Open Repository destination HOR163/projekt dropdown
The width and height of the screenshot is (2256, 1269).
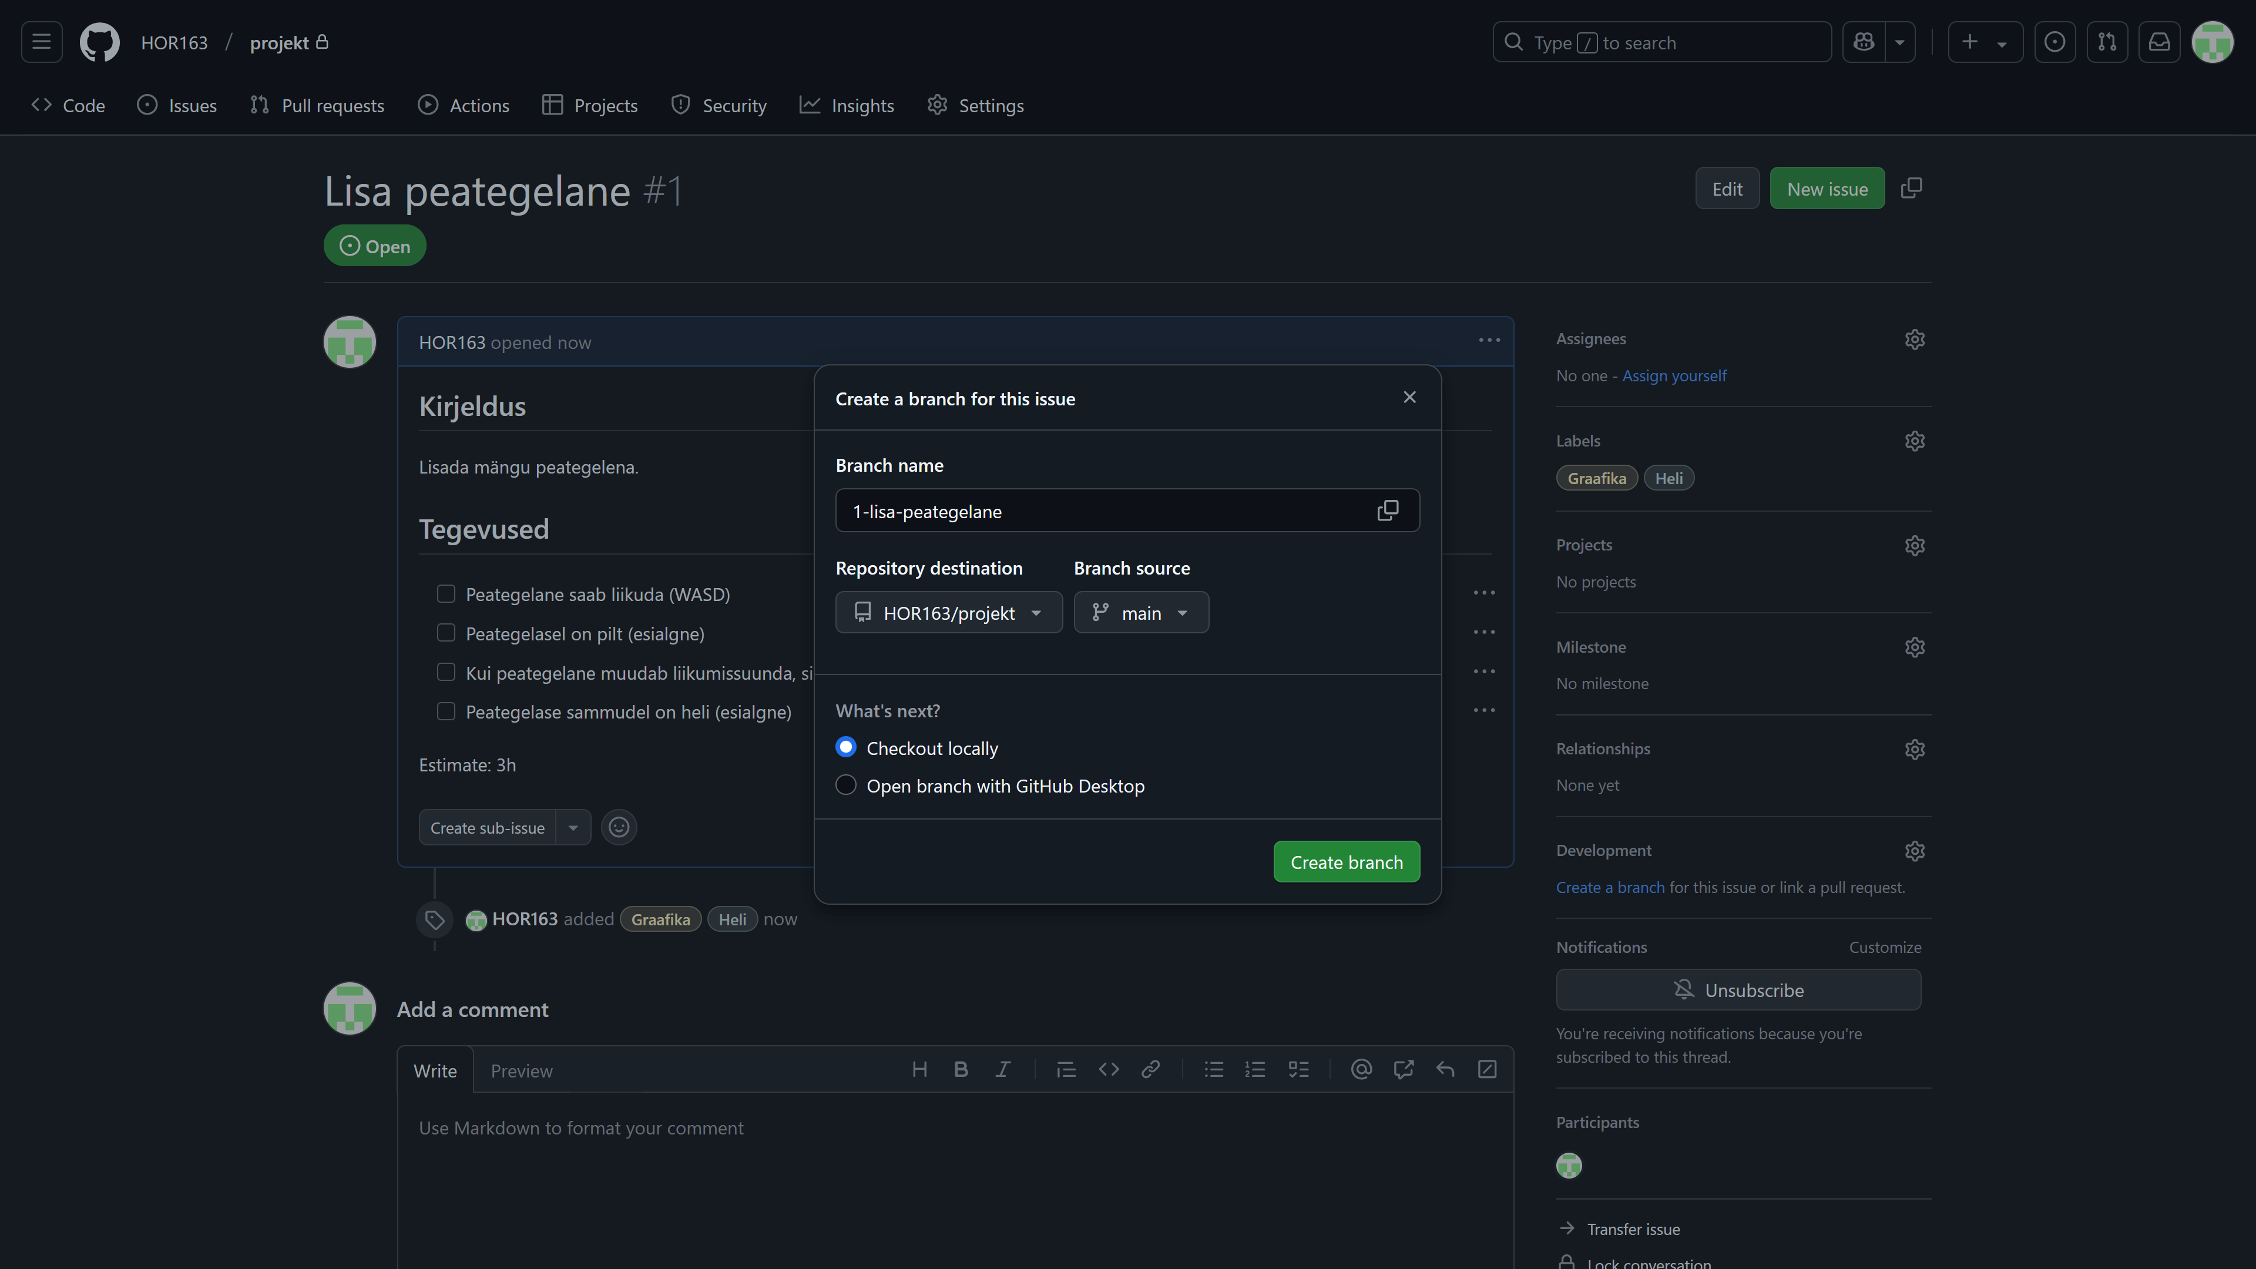pos(948,612)
